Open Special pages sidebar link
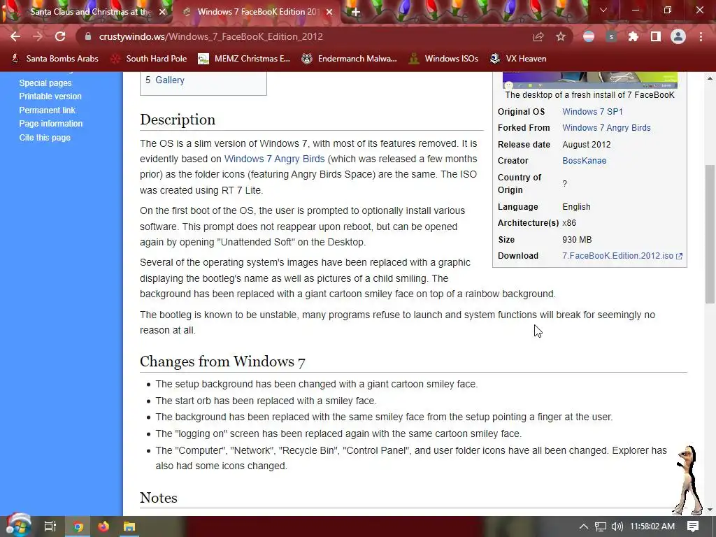The image size is (716, 537). (45, 83)
